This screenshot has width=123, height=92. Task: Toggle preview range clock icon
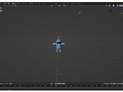coord(111,84)
